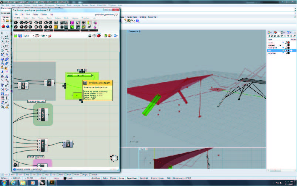The image size is (297, 186).
Task: Toggle visibility bulb of the cone lines layer
Action: pyautogui.click(x=283, y=54)
